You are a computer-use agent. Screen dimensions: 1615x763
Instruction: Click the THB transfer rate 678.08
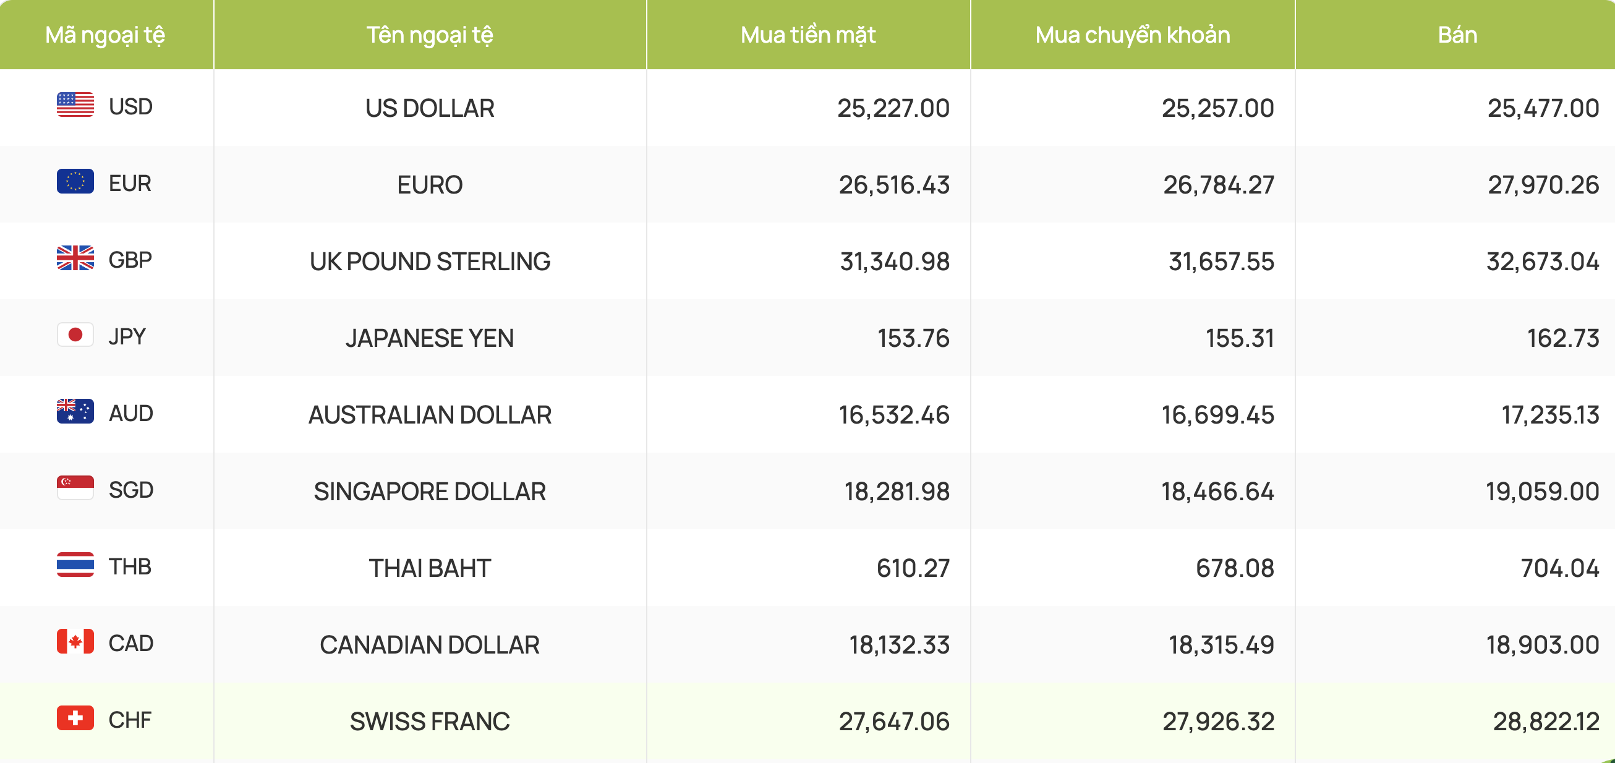point(1235,568)
